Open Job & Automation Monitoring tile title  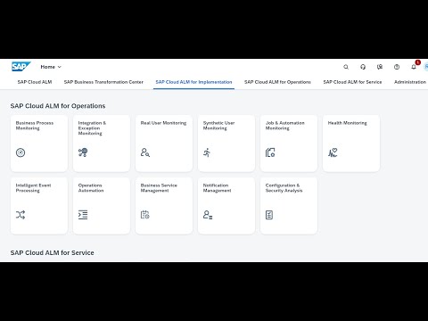(284, 126)
